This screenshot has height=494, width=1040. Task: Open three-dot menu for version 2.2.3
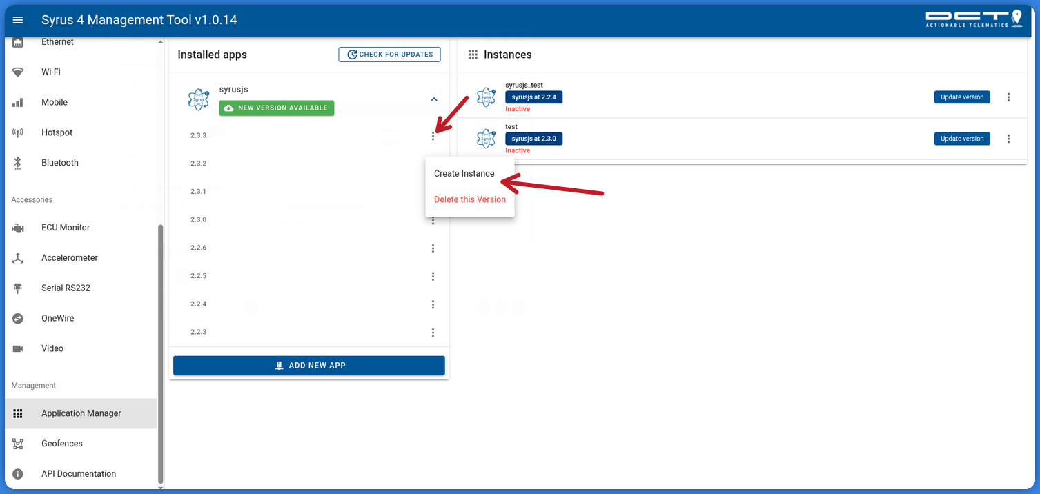433,333
